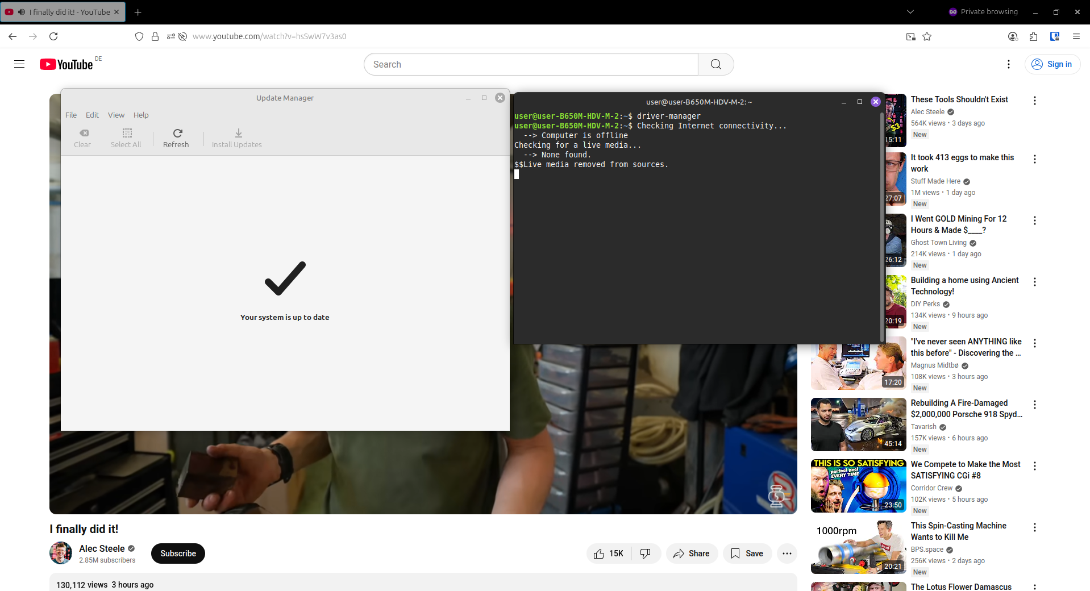The image size is (1090, 591).
Task: Subscribe to Alec Steele
Action: coord(178,553)
